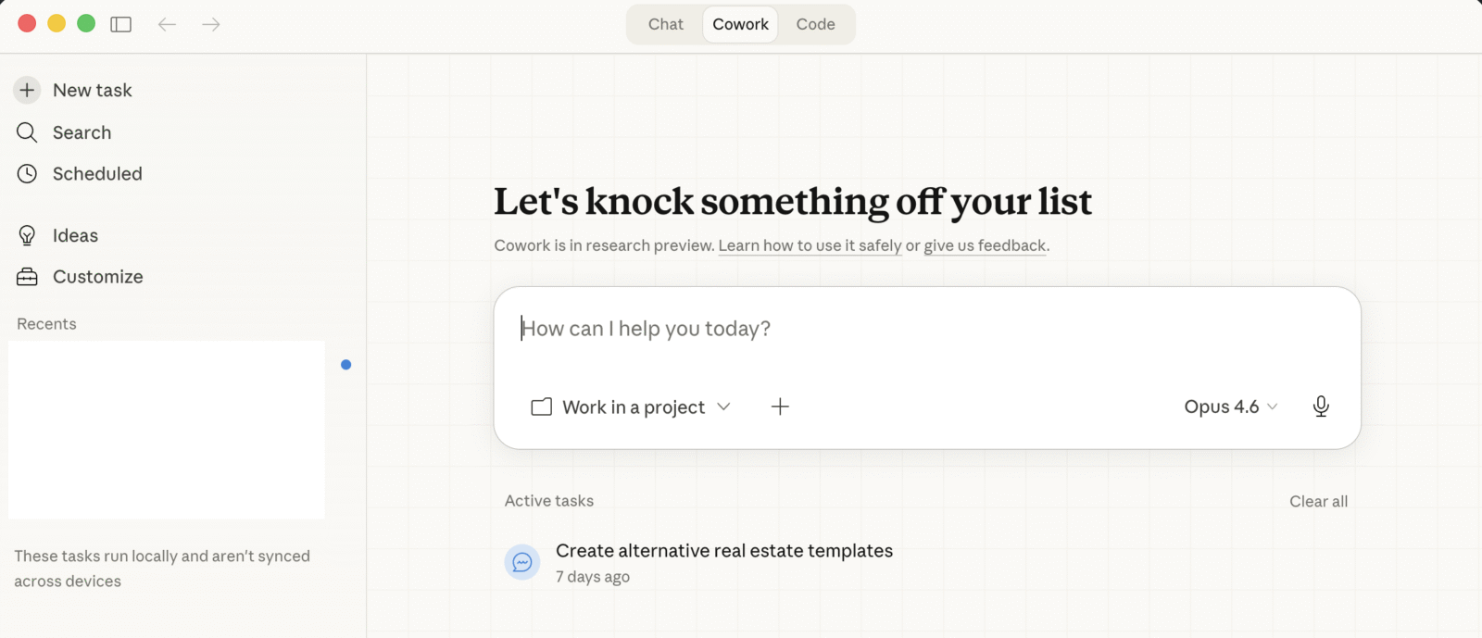This screenshot has width=1482, height=638.
Task: Click the back navigation arrow
Action: point(167,24)
